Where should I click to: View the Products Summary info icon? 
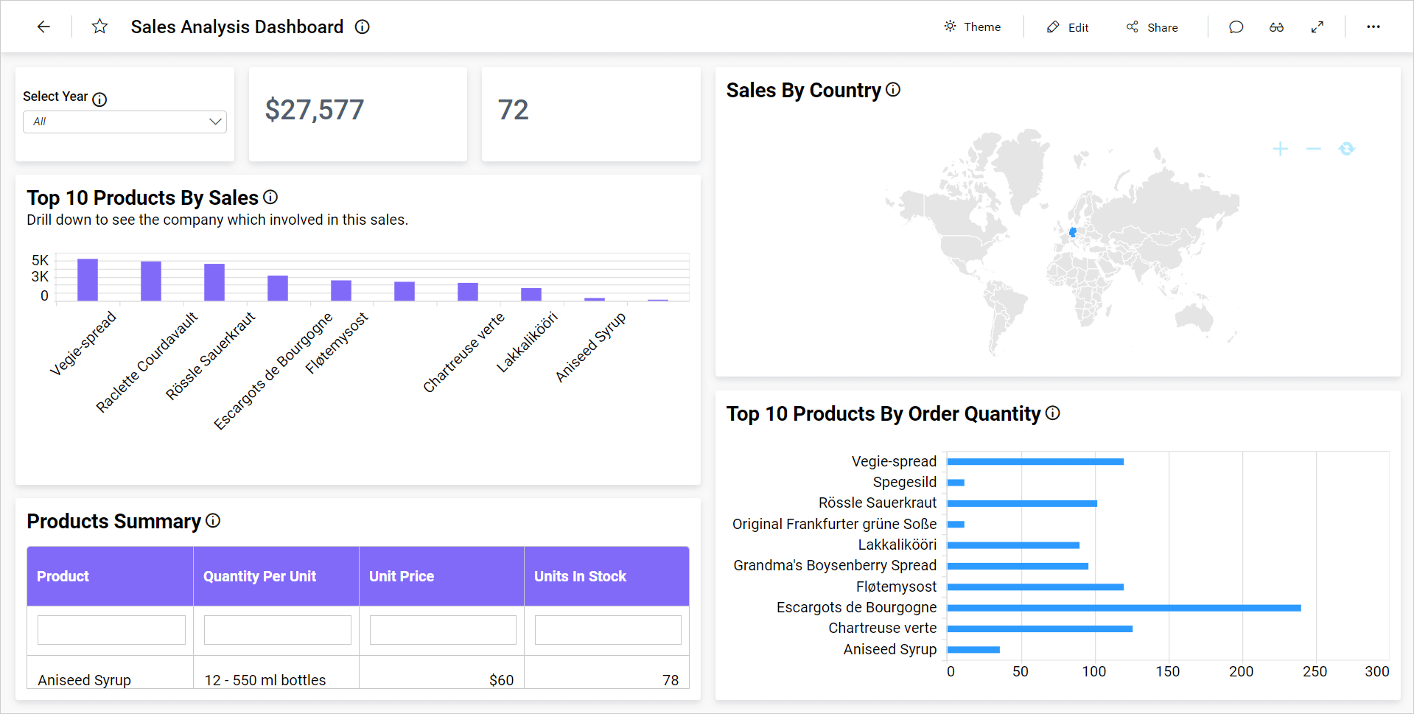pos(213,521)
